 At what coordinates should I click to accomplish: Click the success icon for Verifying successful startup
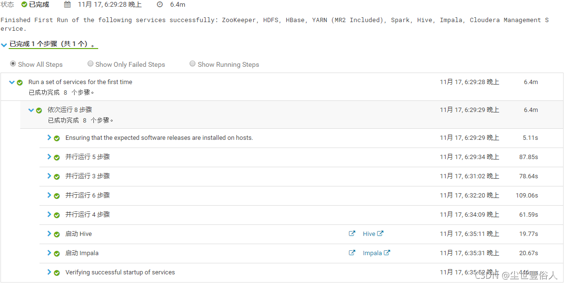point(57,273)
